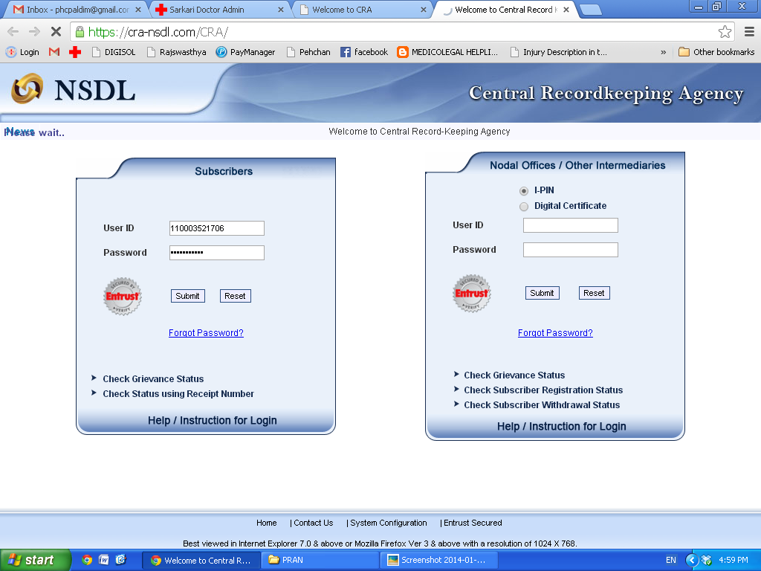The image size is (761, 571).
Task: Submit the Subscribers login form
Action: (187, 296)
